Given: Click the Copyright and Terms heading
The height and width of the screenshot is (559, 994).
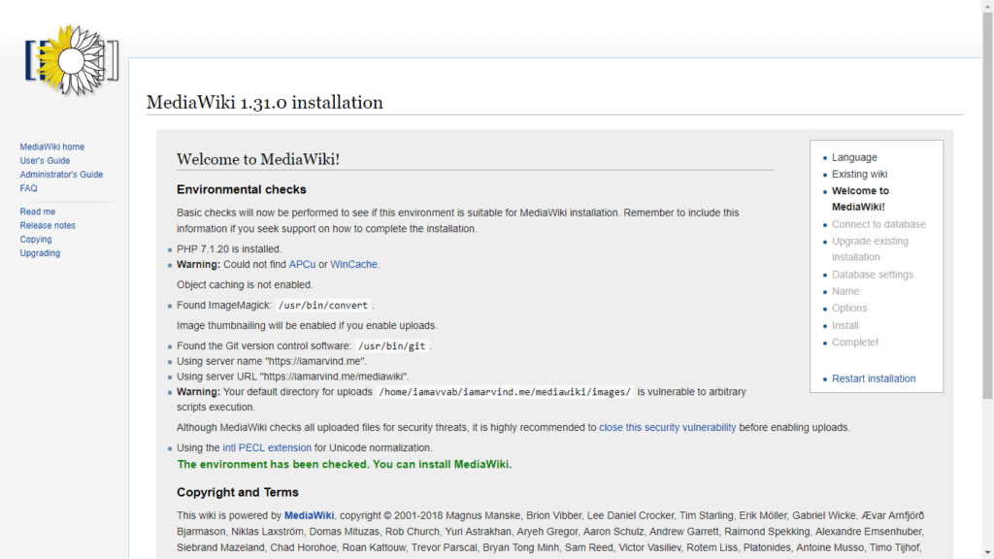Looking at the screenshot, I should click(238, 492).
